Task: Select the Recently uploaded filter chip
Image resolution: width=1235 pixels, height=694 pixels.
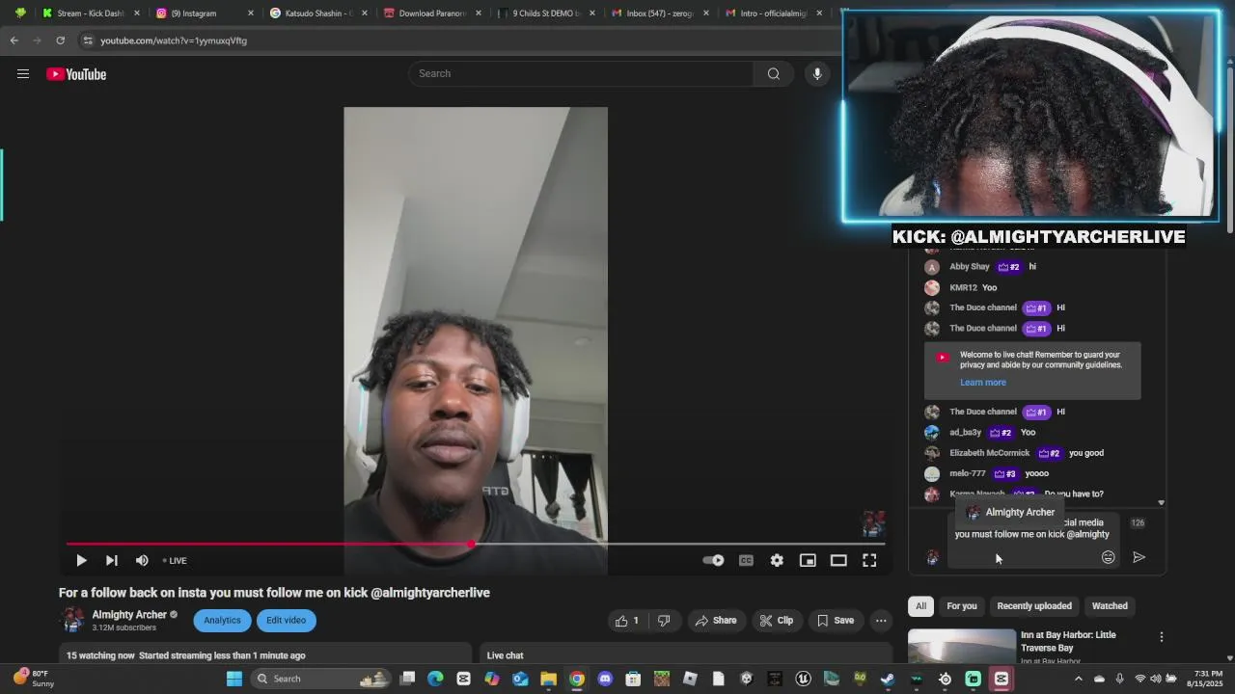Action: (1034, 606)
